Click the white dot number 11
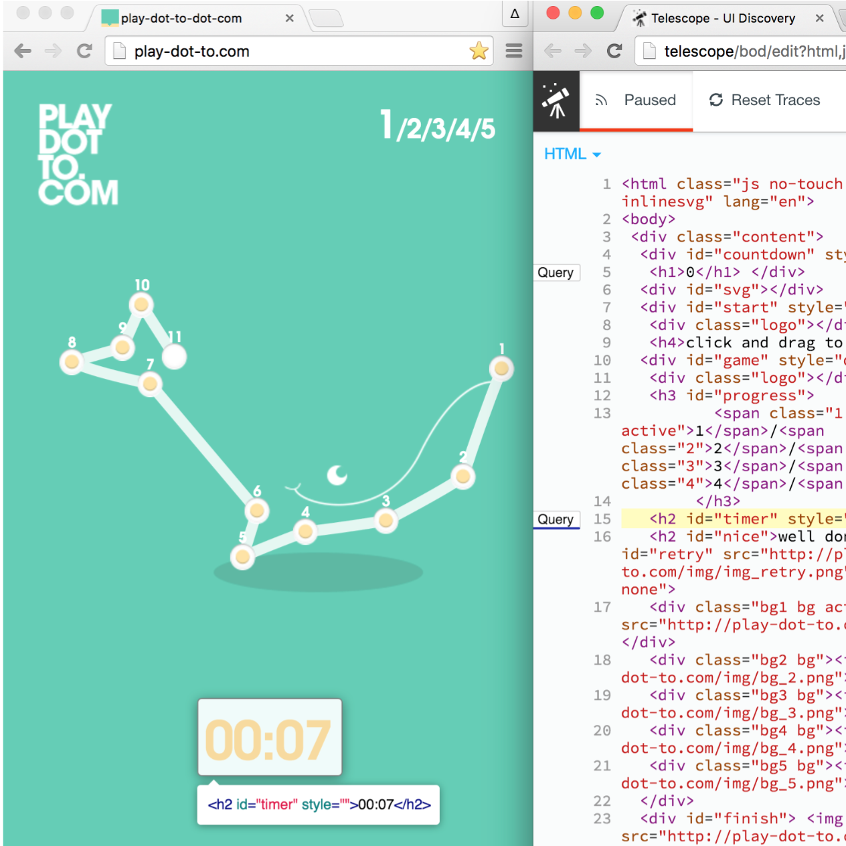Viewport: 846px width, 846px height. (x=174, y=357)
